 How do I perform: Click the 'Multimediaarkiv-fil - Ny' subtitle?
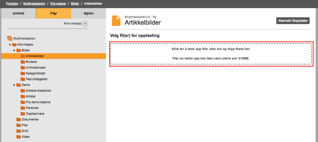141,17
